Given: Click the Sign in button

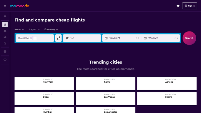Looking at the screenshot, I should pyautogui.click(x=190, y=6).
